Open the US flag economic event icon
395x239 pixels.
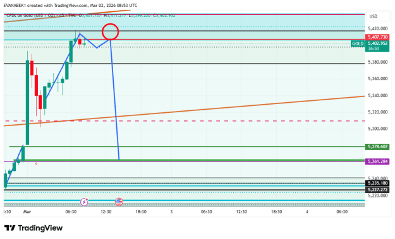click(119, 202)
